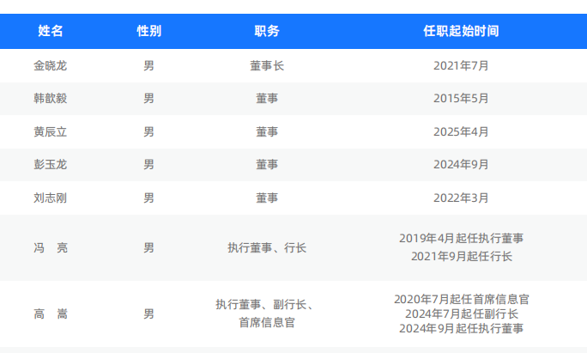Click the gender cell 男 for 高嵩
The image size is (587, 353).
coord(149,313)
